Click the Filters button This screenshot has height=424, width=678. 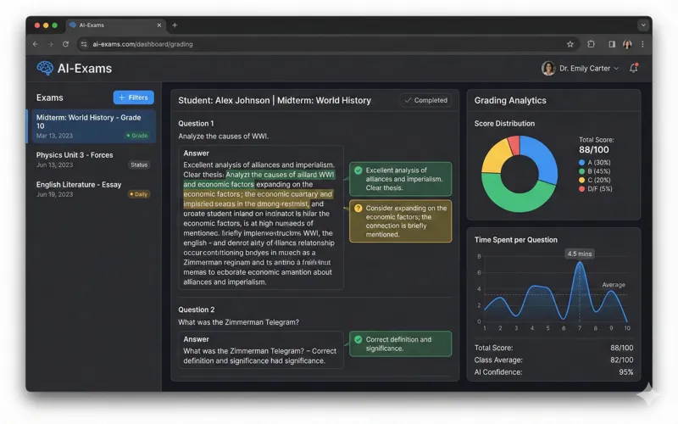coord(134,98)
